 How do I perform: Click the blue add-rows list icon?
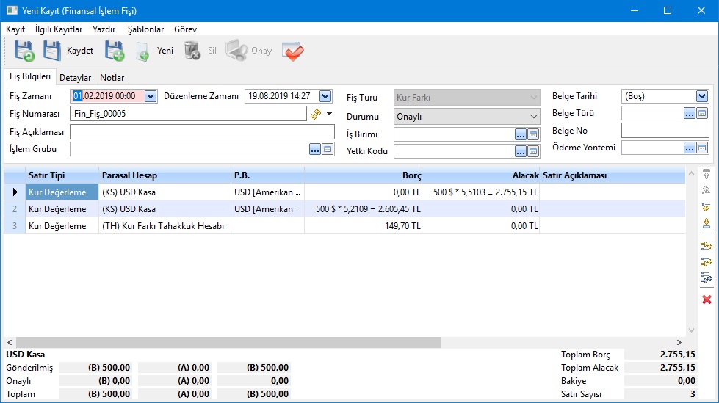(707, 277)
